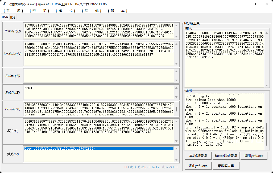
Task: Open the 【模式】 menu
Action: (x=65, y=11)
